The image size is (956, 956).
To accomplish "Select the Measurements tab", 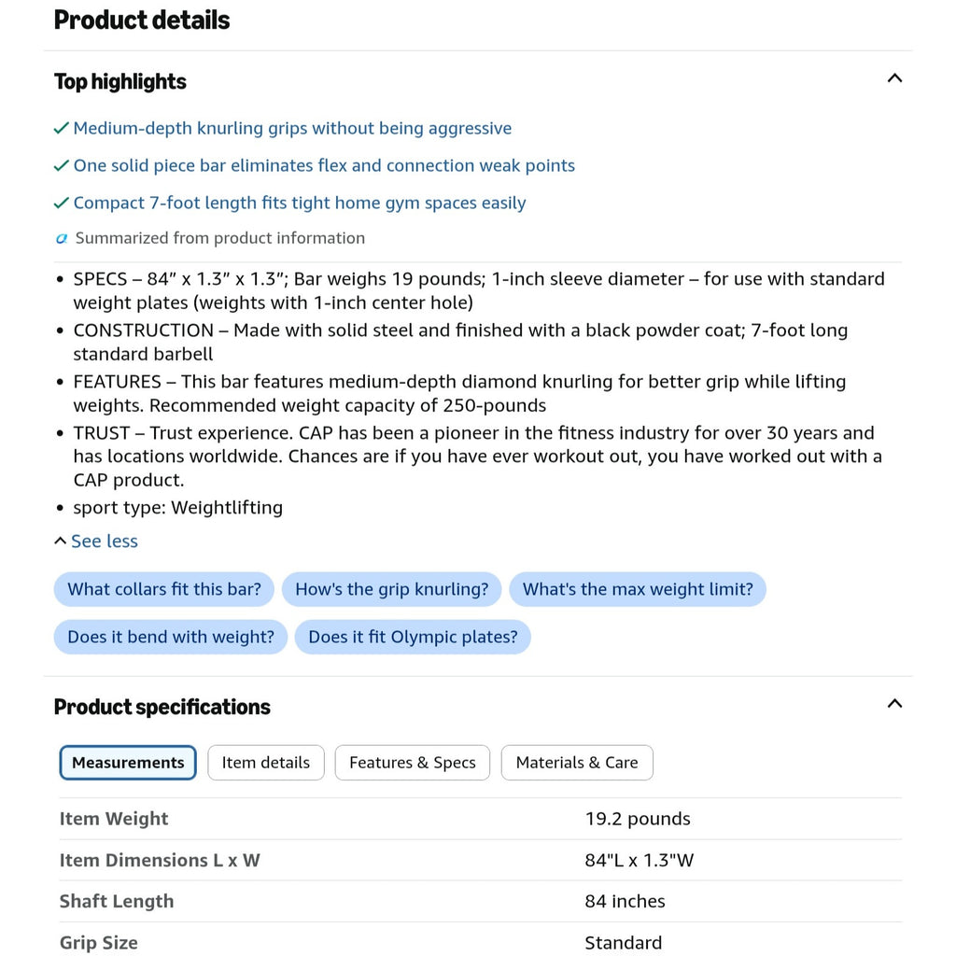I will (128, 763).
